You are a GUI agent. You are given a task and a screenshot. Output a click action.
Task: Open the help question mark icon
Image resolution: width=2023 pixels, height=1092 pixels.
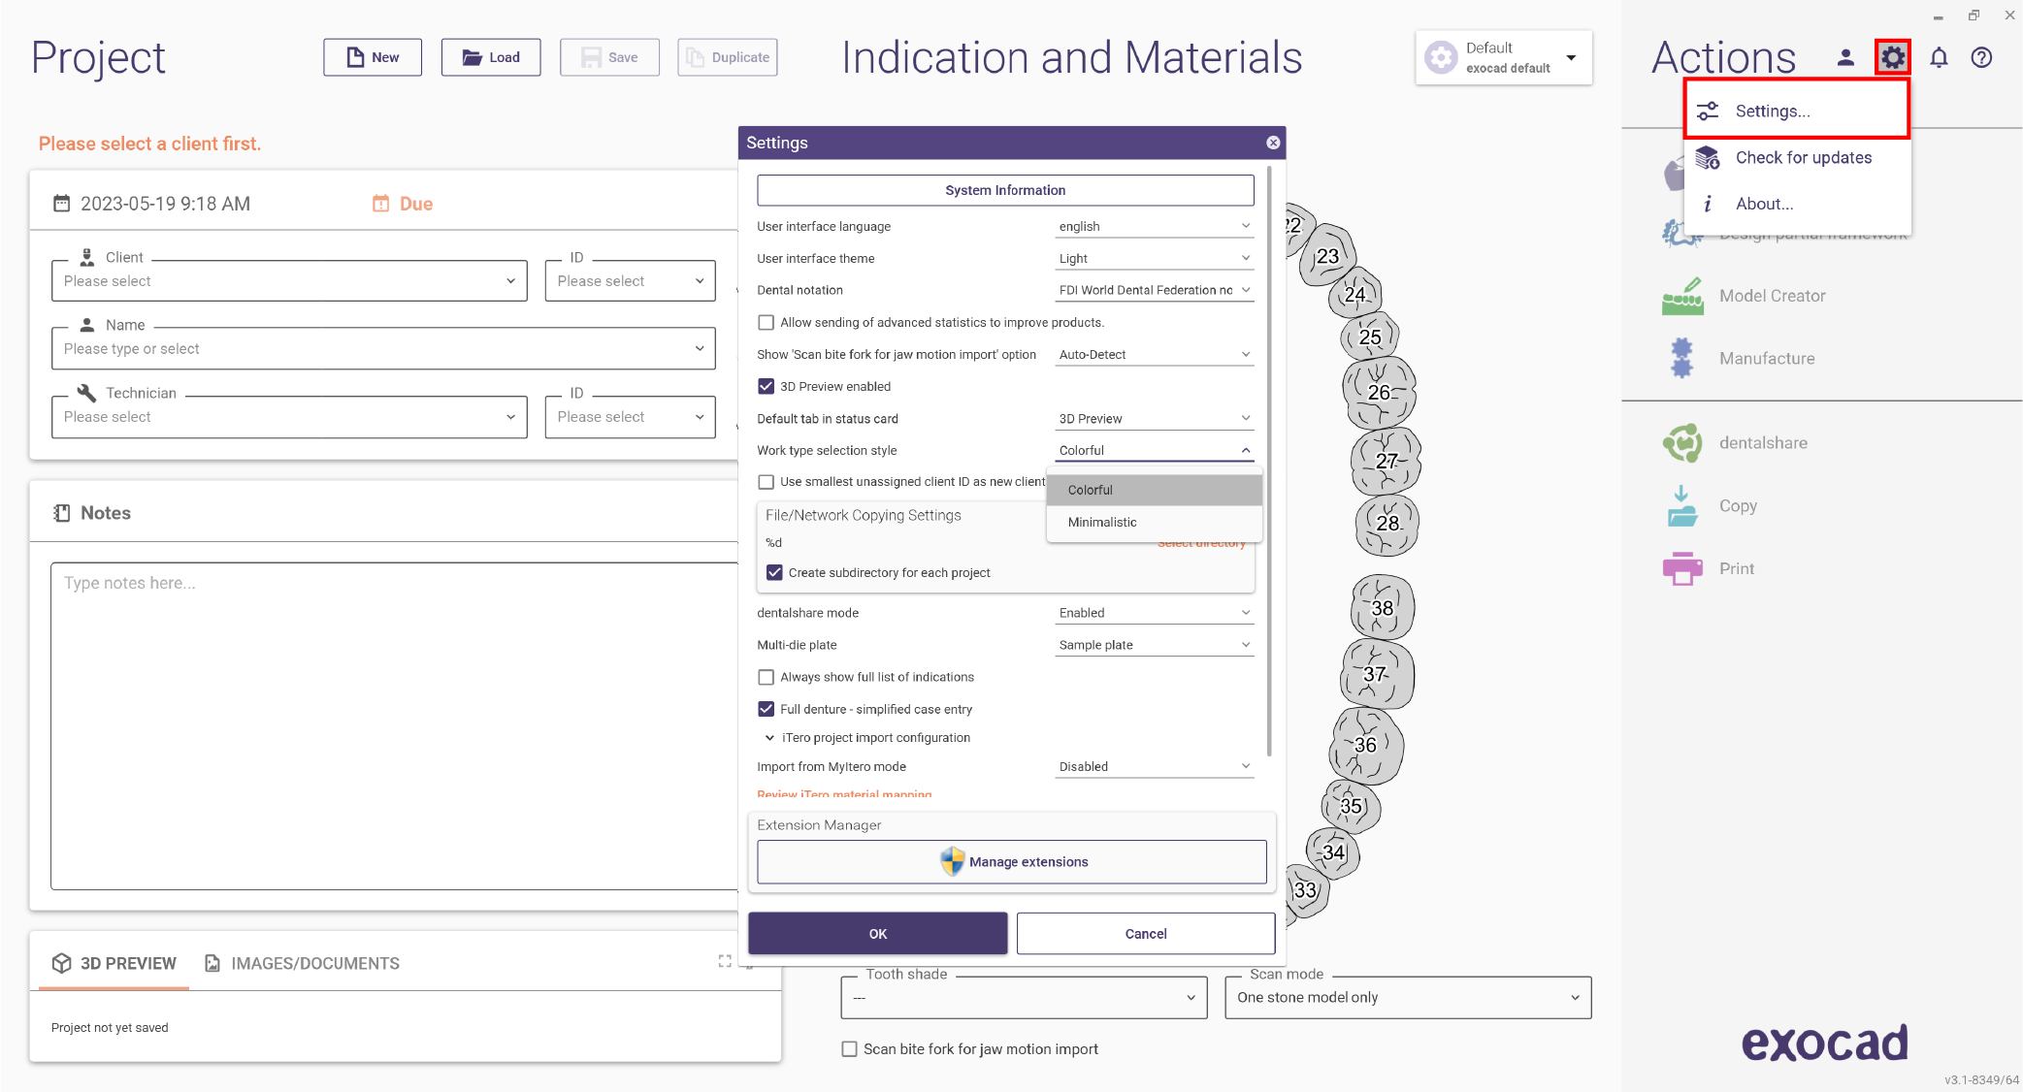1981,57
